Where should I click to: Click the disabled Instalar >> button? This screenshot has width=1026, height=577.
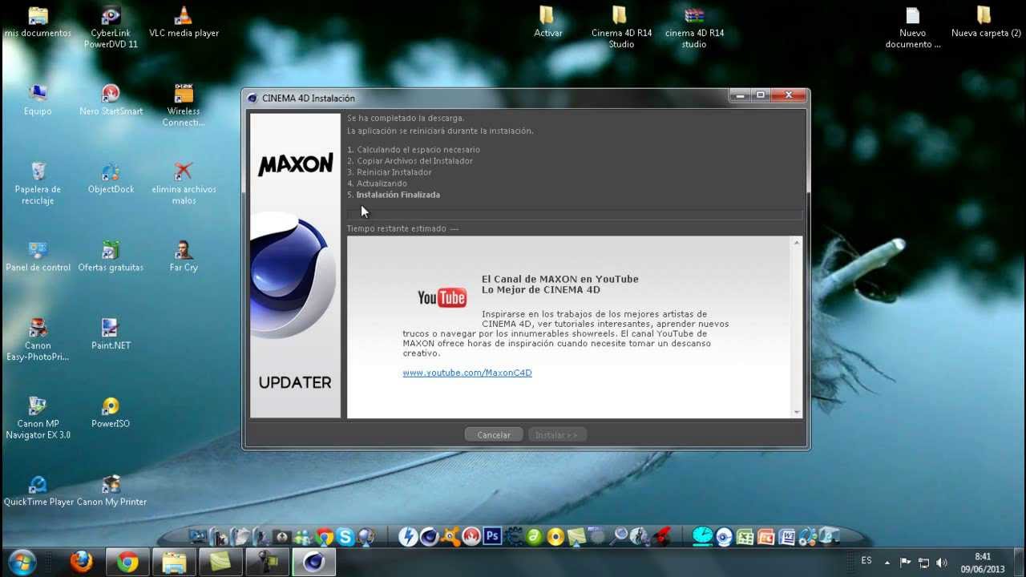click(x=556, y=434)
